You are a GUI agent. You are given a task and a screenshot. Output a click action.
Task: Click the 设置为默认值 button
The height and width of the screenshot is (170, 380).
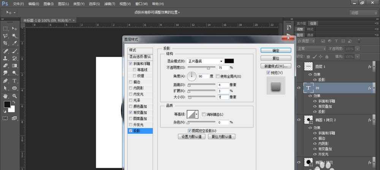coord(192,137)
